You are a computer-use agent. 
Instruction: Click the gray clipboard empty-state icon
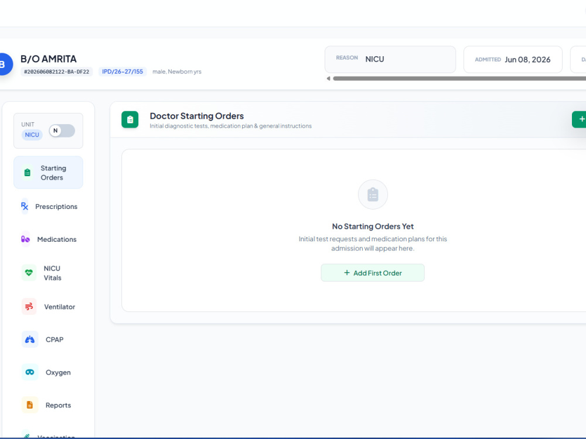pyautogui.click(x=373, y=194)
